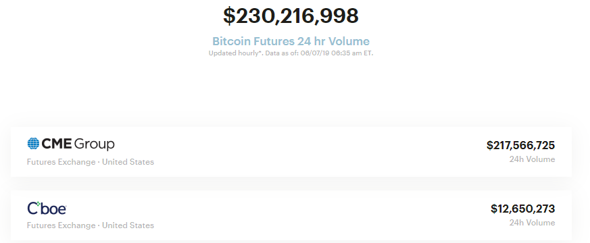Click 'Futures Exchange · United States' under CME Group
Image resolution: width=590 pixels, height=243 pixels.
click(91, 162)
